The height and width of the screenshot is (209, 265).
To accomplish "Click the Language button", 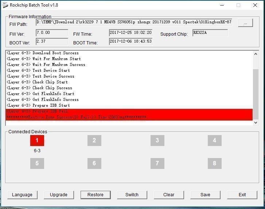I will coord(22,195).
